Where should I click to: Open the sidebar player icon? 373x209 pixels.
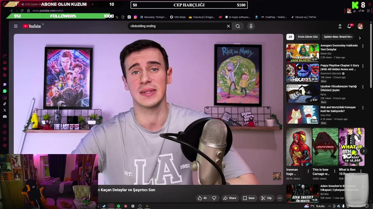5,126
